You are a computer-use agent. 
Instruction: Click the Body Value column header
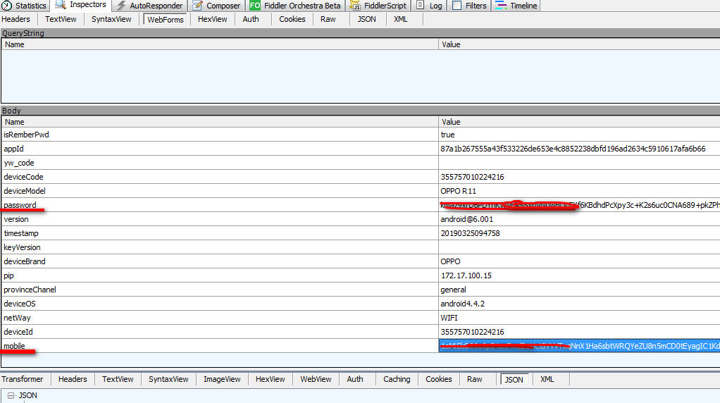click(579, 122)
